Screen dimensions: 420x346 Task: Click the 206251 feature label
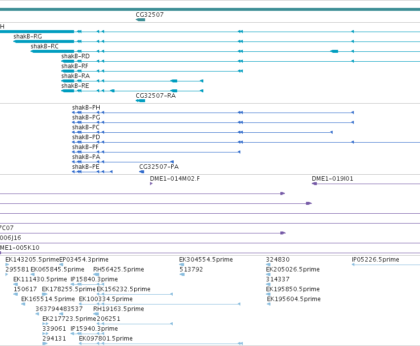point(109,319)
